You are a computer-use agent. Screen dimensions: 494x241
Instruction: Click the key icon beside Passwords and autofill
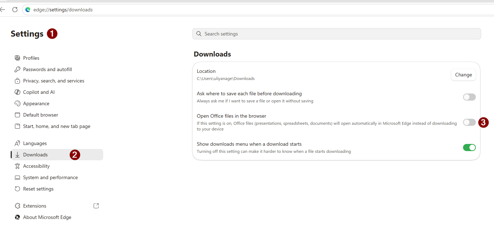[17, 69]
